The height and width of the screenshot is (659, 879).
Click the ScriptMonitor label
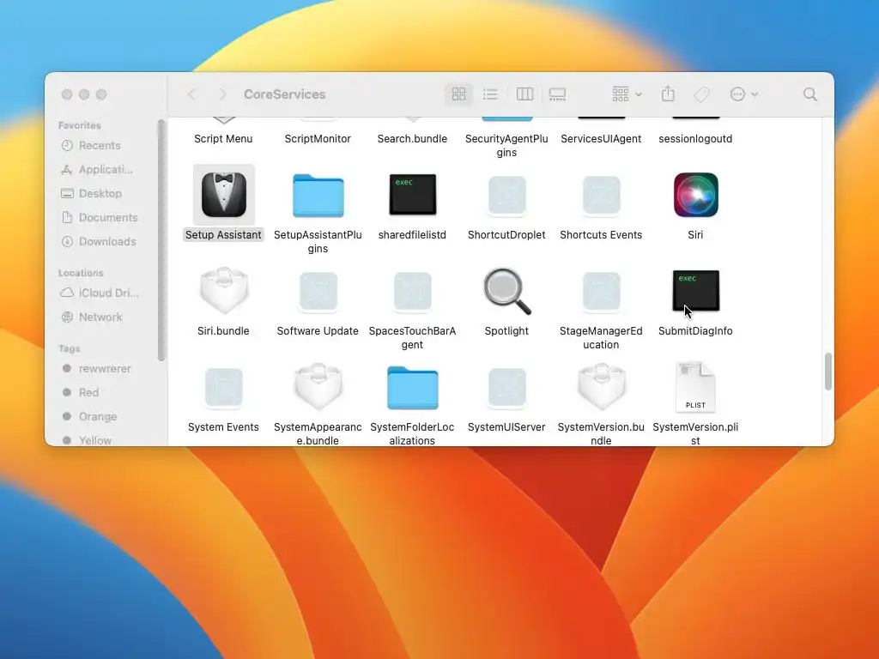click(x=318, y=139)
